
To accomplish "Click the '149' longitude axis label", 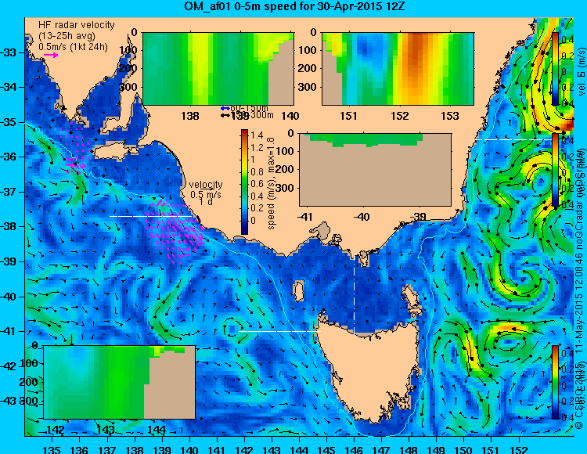I will (x=436, y=449).
